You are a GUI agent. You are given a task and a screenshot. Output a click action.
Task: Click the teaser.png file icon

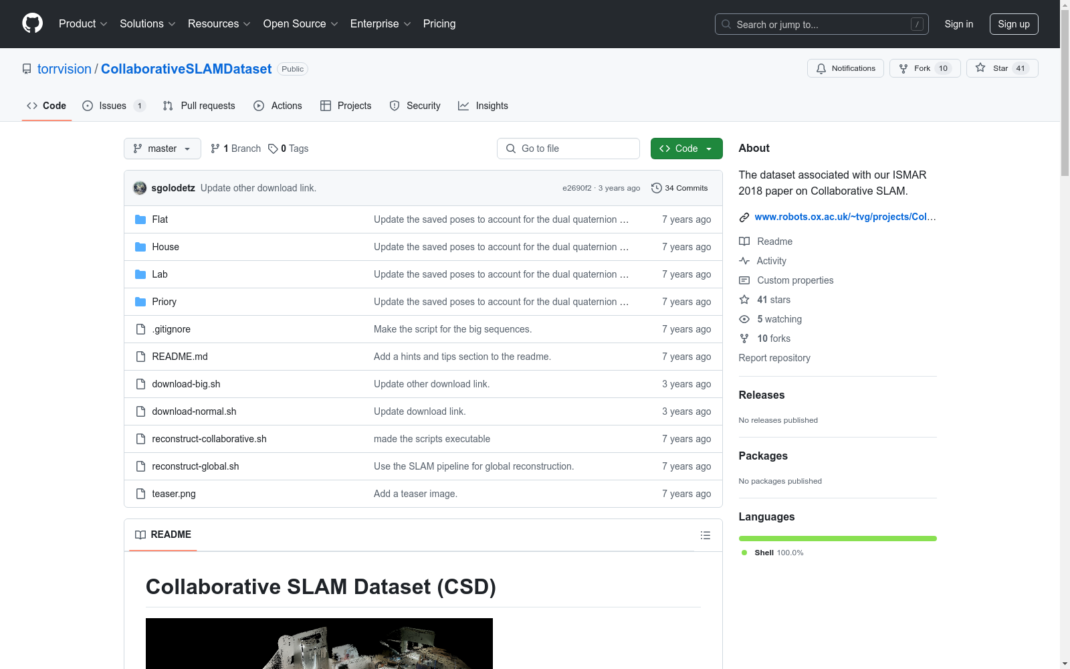140,494
